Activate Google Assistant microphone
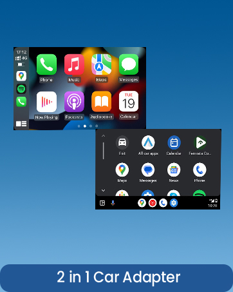 pyautogui.click(x=113, y=203)
